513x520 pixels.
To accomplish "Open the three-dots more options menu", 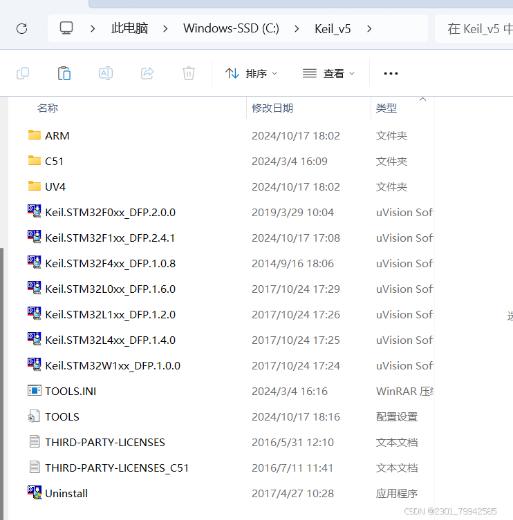I will click(x=391, y=73).
